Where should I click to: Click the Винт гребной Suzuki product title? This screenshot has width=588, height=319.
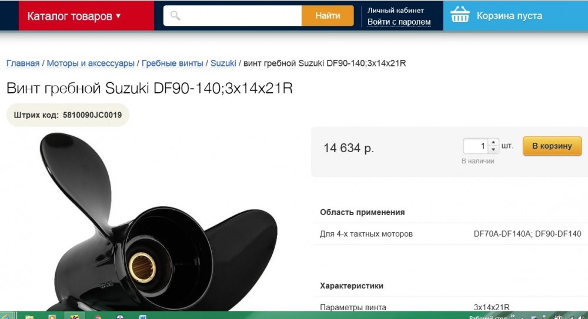pyautogui.click(x=149, y=89)
